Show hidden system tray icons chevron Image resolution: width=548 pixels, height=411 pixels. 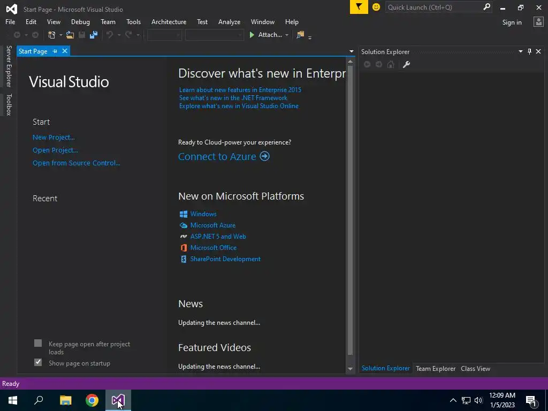point(453,400)
